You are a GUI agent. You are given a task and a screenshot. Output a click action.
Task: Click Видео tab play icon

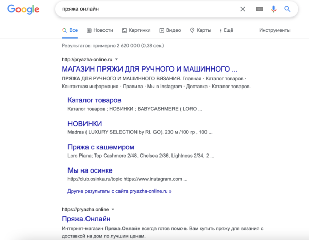click(x=162, y=30)
